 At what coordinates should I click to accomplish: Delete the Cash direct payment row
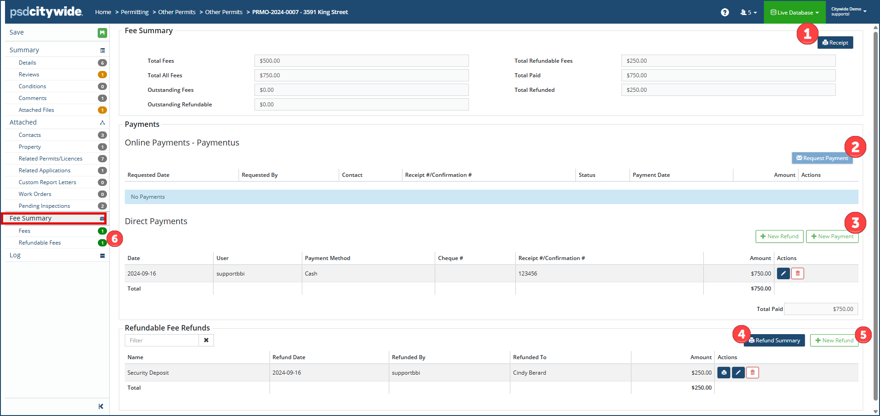tap(798, 273)
